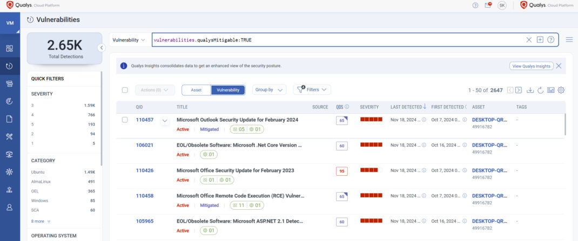Click the download results icon
578x241 pixels.
[x=529, y=90]
